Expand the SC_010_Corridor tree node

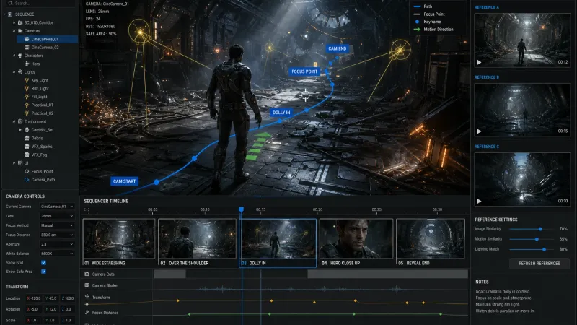[x=14, y=22]
